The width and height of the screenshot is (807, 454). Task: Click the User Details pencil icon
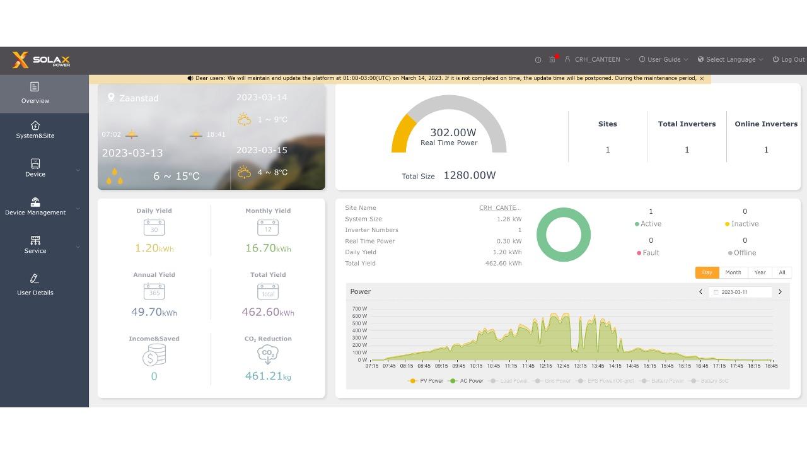[x=35, y=279]
